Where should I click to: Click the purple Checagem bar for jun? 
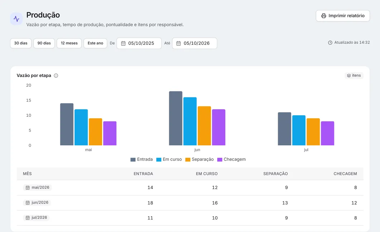pyautogui.click(x=219, y=127)
